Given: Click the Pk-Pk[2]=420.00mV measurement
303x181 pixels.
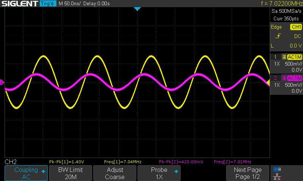Looking at the screenshot, I should click(x=181, y=162).
